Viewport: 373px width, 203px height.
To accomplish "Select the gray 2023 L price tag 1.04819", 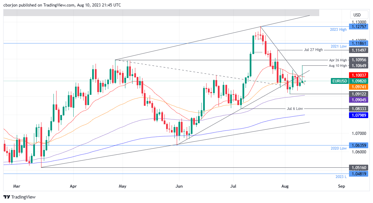I will 358,175.
